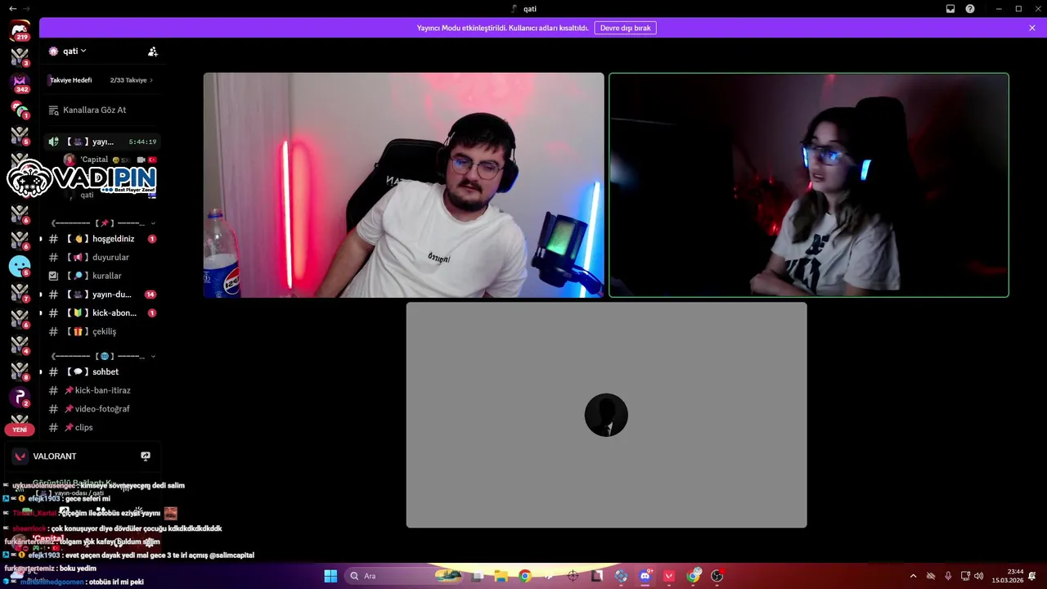The width and height of the screenshot is (1047, 589).
Task: Click the taskbar Ara search box
Action: 404,576
